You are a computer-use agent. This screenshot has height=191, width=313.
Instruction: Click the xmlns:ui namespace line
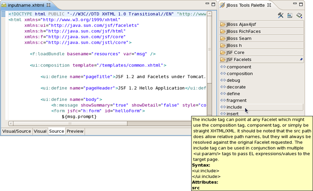pos(81,26)
